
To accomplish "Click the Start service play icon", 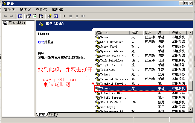I will (64, 16).
